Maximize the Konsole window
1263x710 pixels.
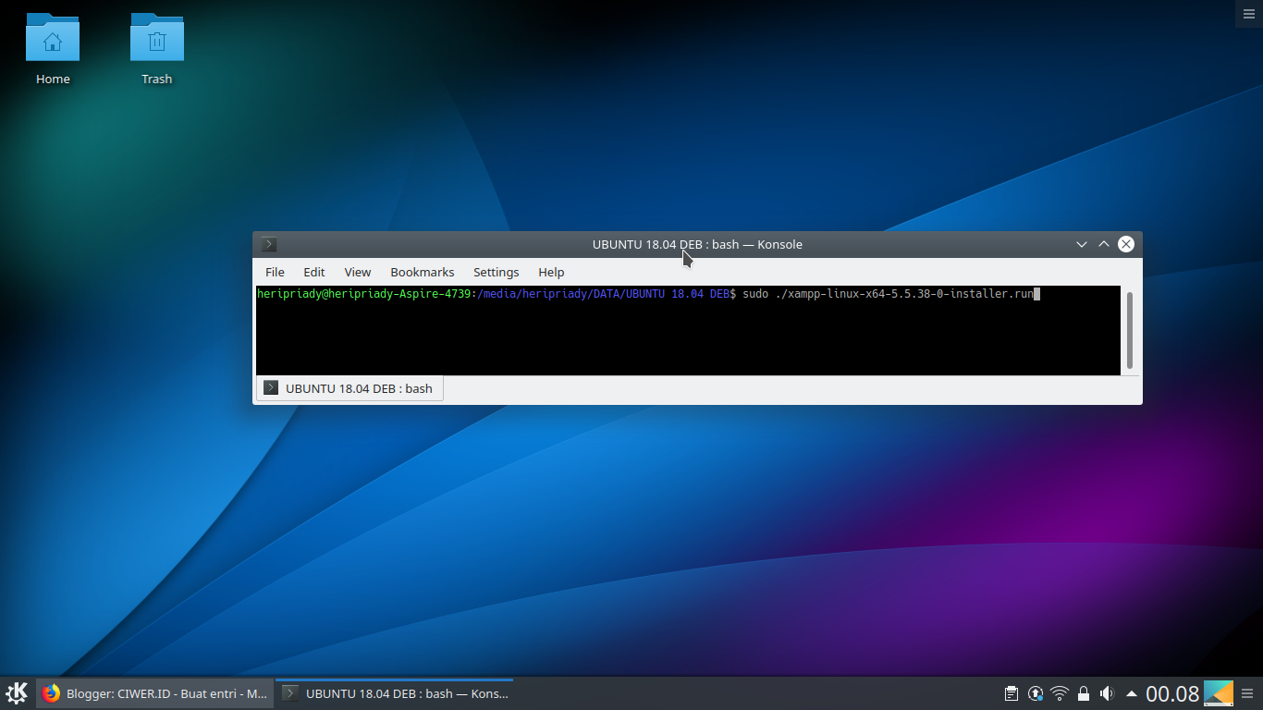[1103, 244]
